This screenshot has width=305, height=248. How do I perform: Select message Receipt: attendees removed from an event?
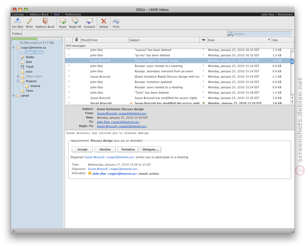(178, 71)
